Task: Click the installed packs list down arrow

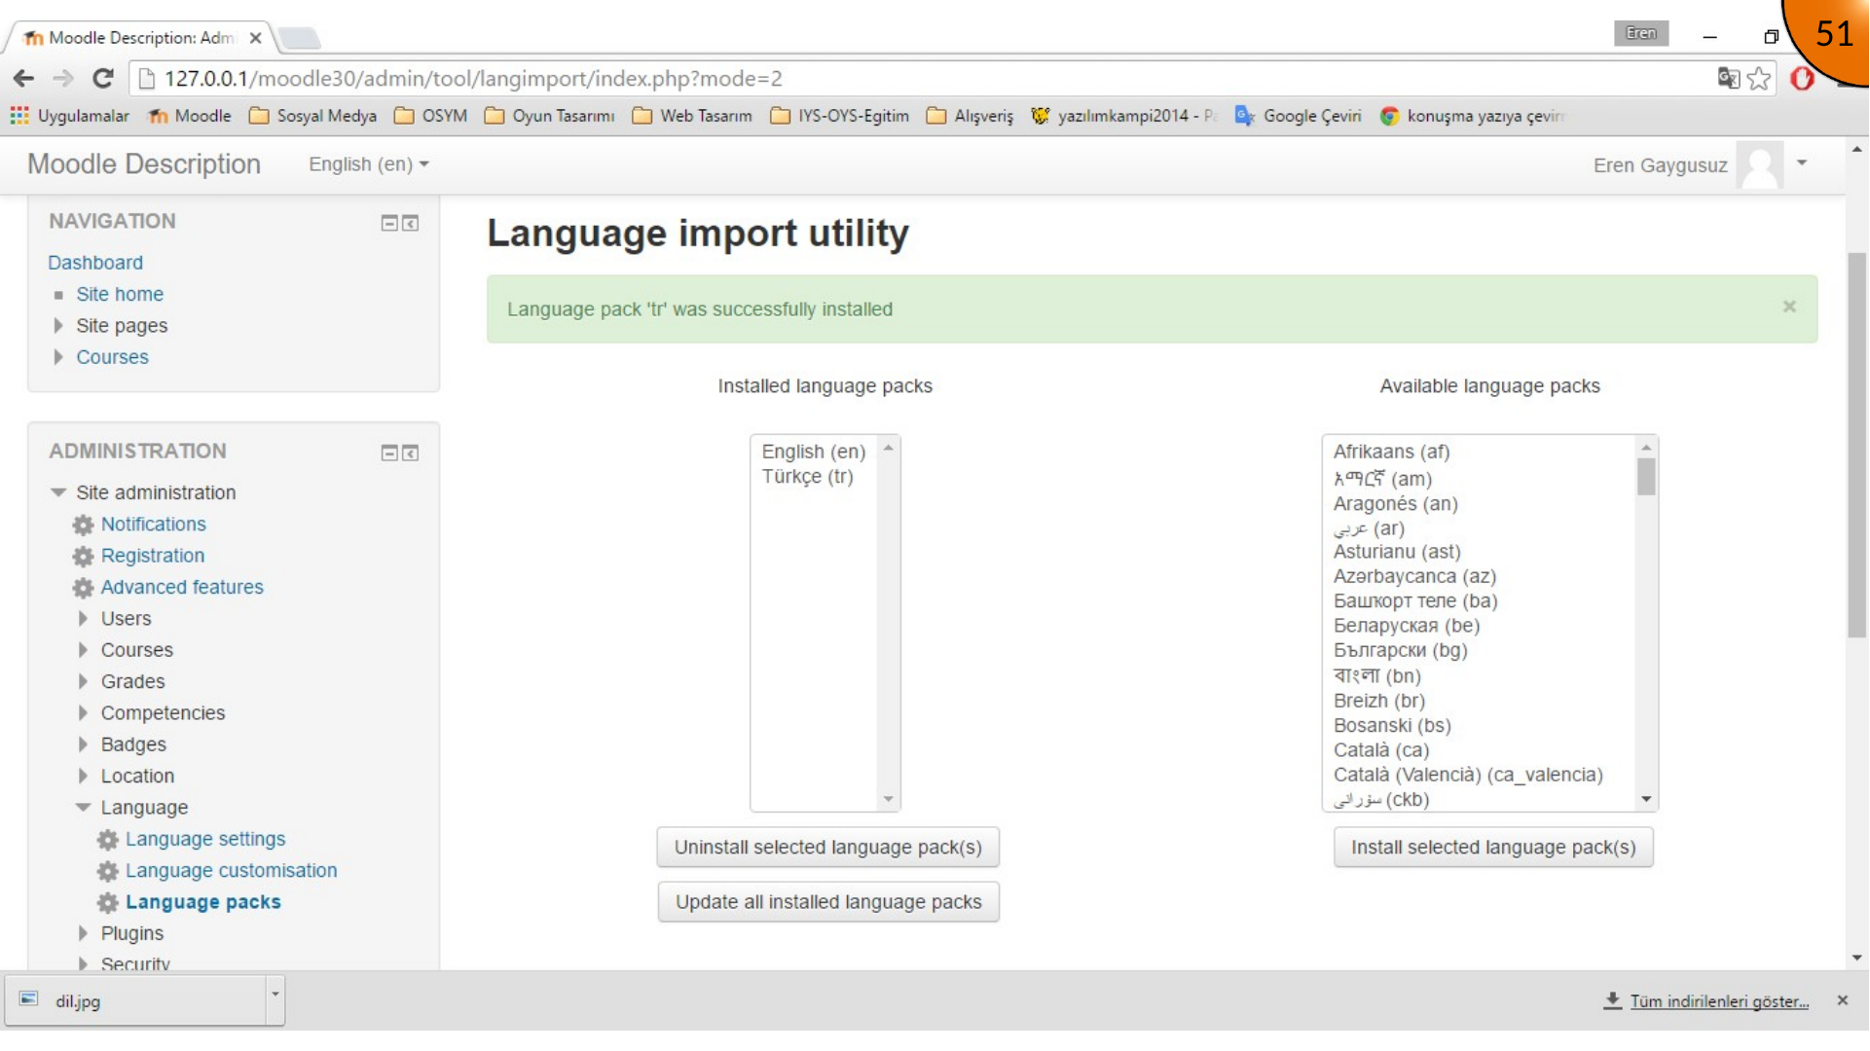Action: (889, 800)
